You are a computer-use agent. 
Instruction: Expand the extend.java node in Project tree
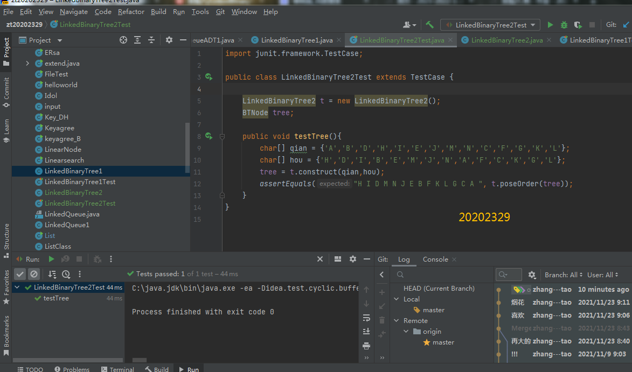point(27,64)
